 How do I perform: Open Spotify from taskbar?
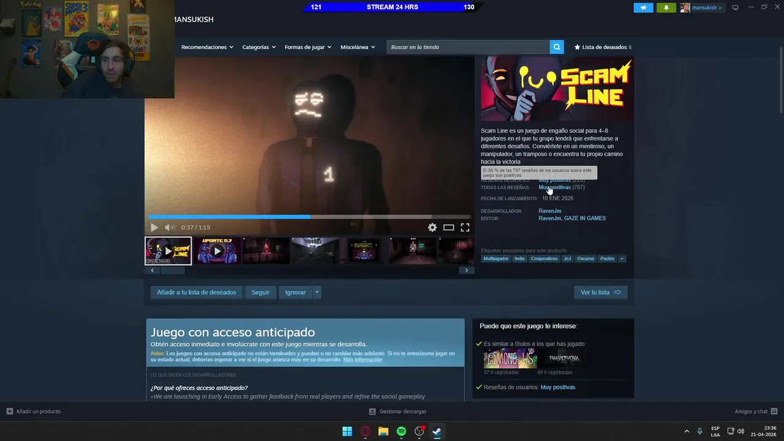click(x=401, y=431)
